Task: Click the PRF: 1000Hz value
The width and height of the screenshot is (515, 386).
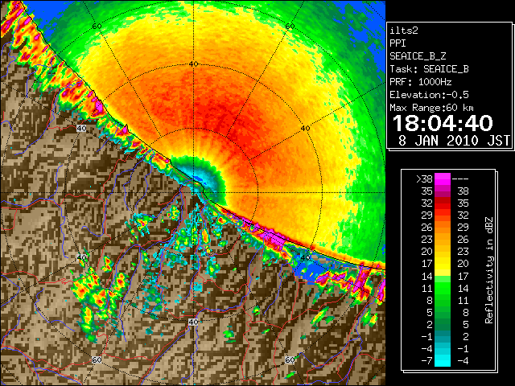Action: pos(421,82)
